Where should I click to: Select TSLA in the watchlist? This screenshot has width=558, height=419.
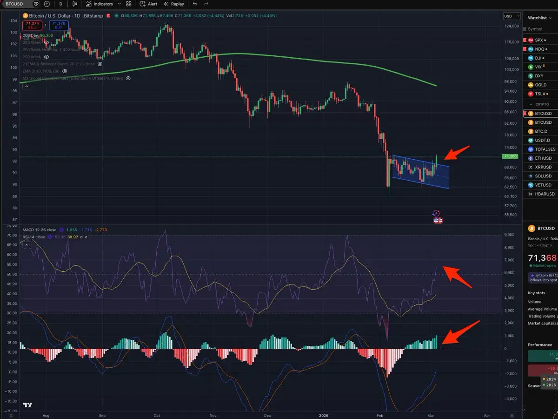tap(540, 94)
